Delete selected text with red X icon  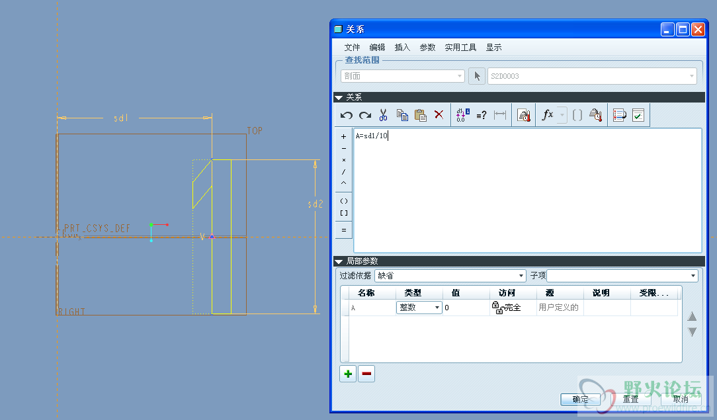point(439,114)
